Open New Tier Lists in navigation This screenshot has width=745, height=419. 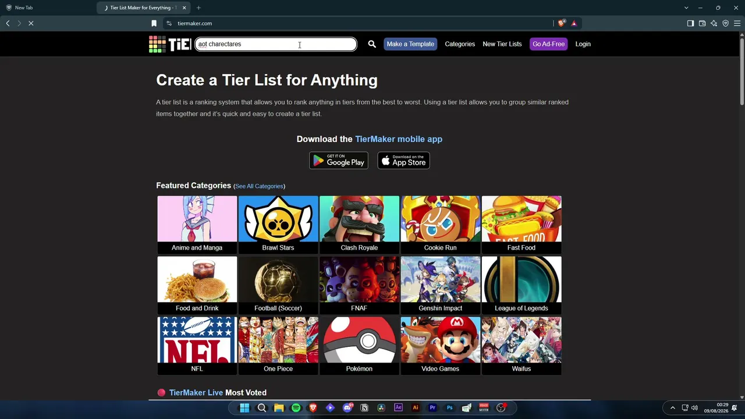[x=502, y=44]
